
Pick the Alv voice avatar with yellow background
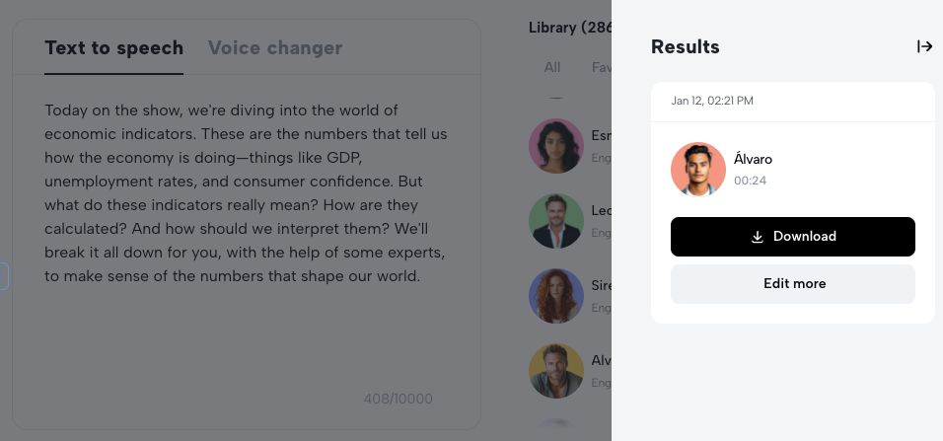click(556, 371)
